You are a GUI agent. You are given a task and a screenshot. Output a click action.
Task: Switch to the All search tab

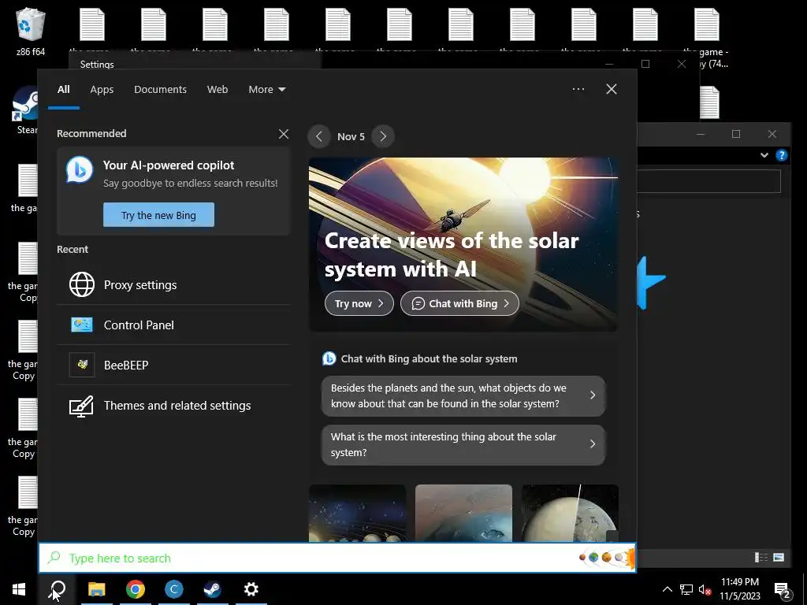(63, 90)
